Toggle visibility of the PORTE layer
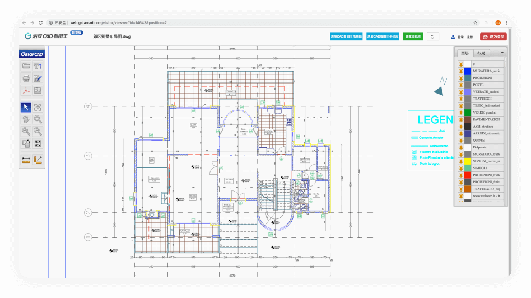The height and width of the screenshot is (298, 531). click(460, 85)
